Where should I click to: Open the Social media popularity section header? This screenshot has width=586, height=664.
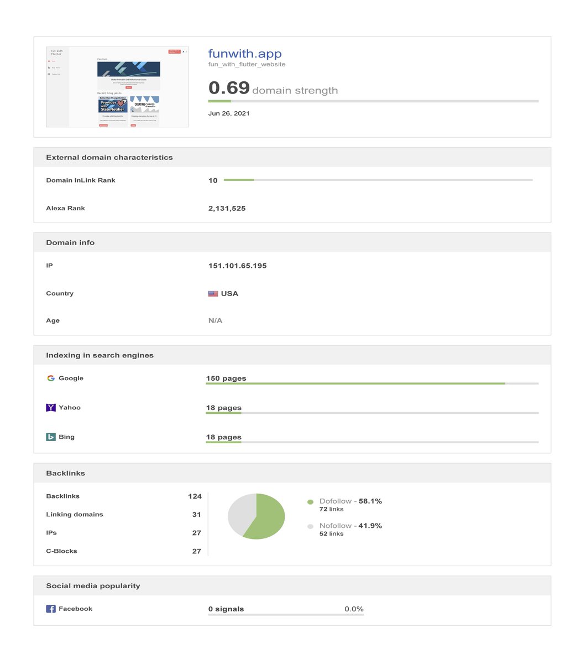click(93, 585)
